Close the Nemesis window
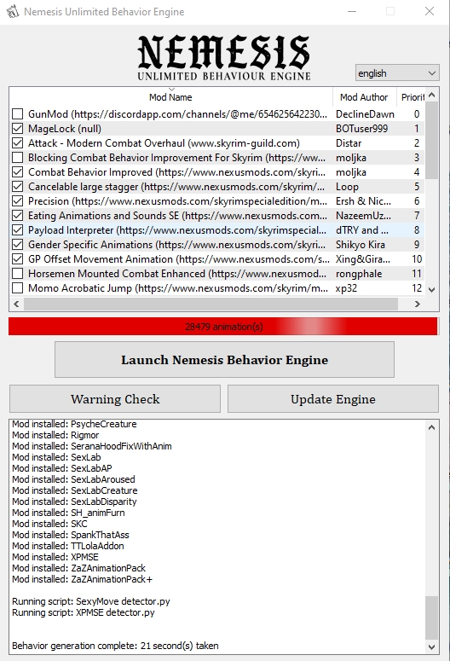Image resolution: width=450 pixels, height=661 pixels. [x=430, y=11]
